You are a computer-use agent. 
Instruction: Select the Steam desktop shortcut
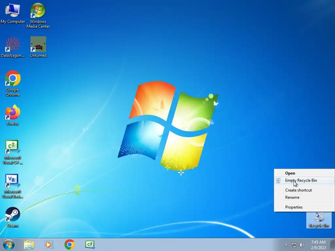[13, 217]
